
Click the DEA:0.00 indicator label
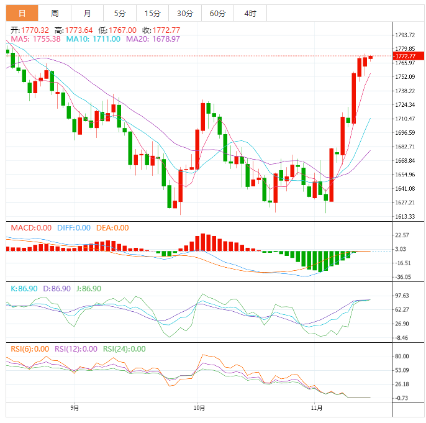point(112,228)
